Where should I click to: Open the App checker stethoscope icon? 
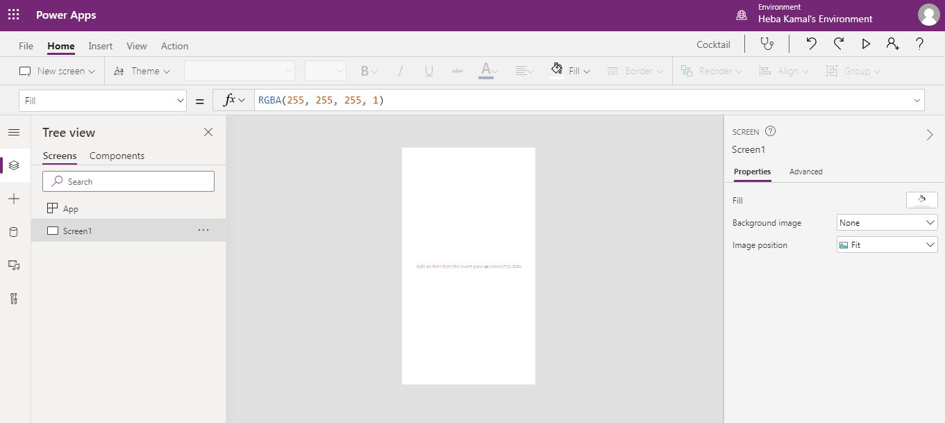click(x=767, y=43)
